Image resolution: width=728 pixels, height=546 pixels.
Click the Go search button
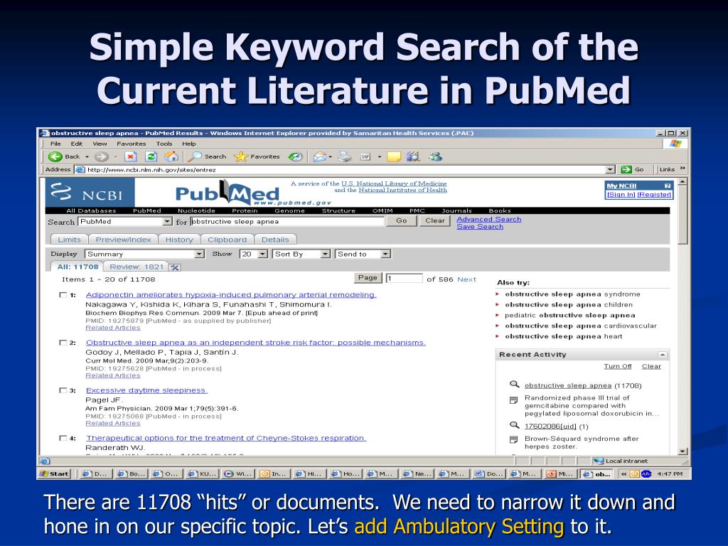[x=402, y=221]
